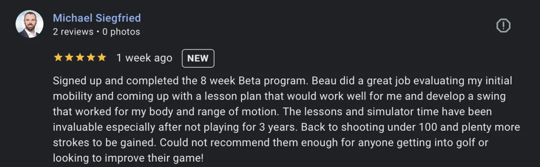Screen dimensions: 540x167
Task: Click the fourth gold rating star
Action: pos(90,57)
